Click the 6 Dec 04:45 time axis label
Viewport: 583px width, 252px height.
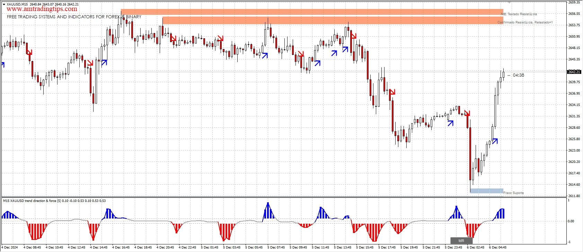click(x=497, y=247)
